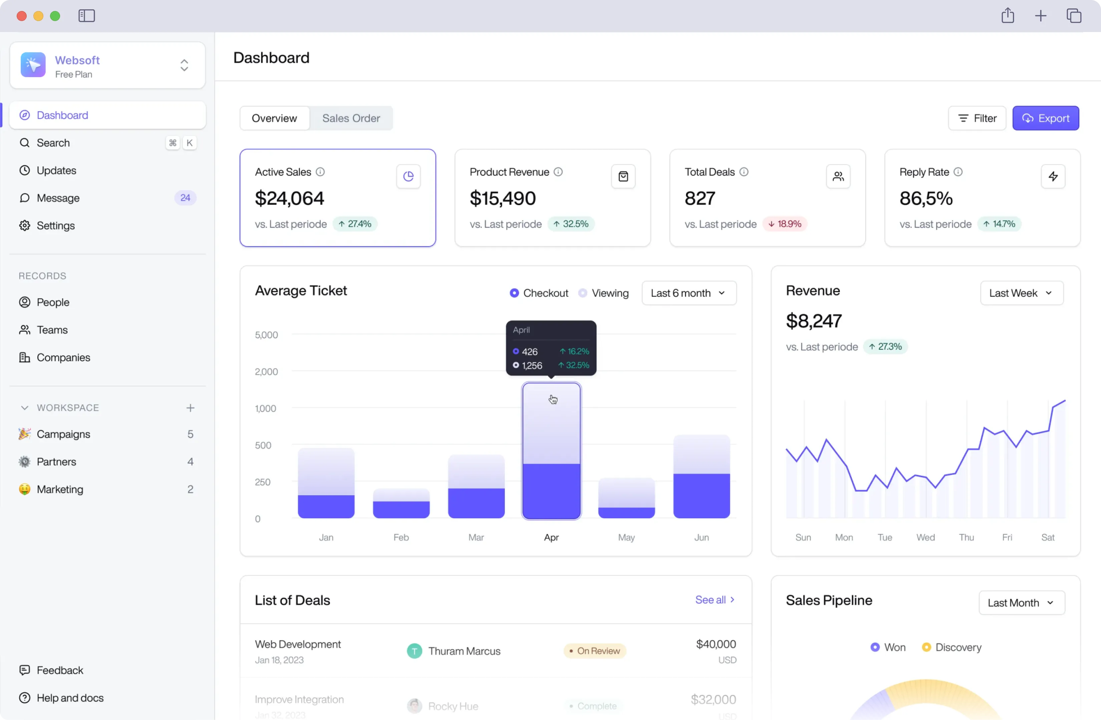Click the Campaigns party popper emoji icon
The height and width of the screenshot is (720, 1101).
click(24, 434)
